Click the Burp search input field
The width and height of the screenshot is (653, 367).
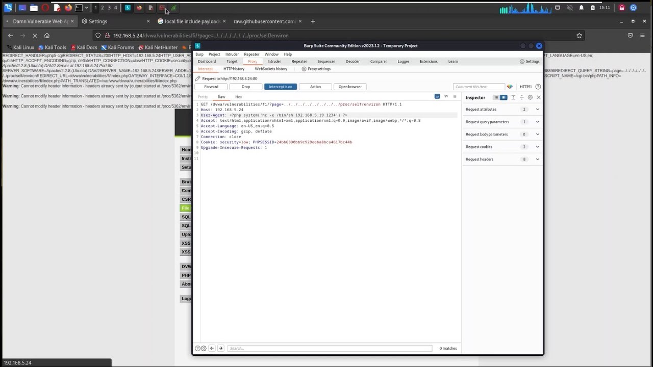[x=330, y=348]
